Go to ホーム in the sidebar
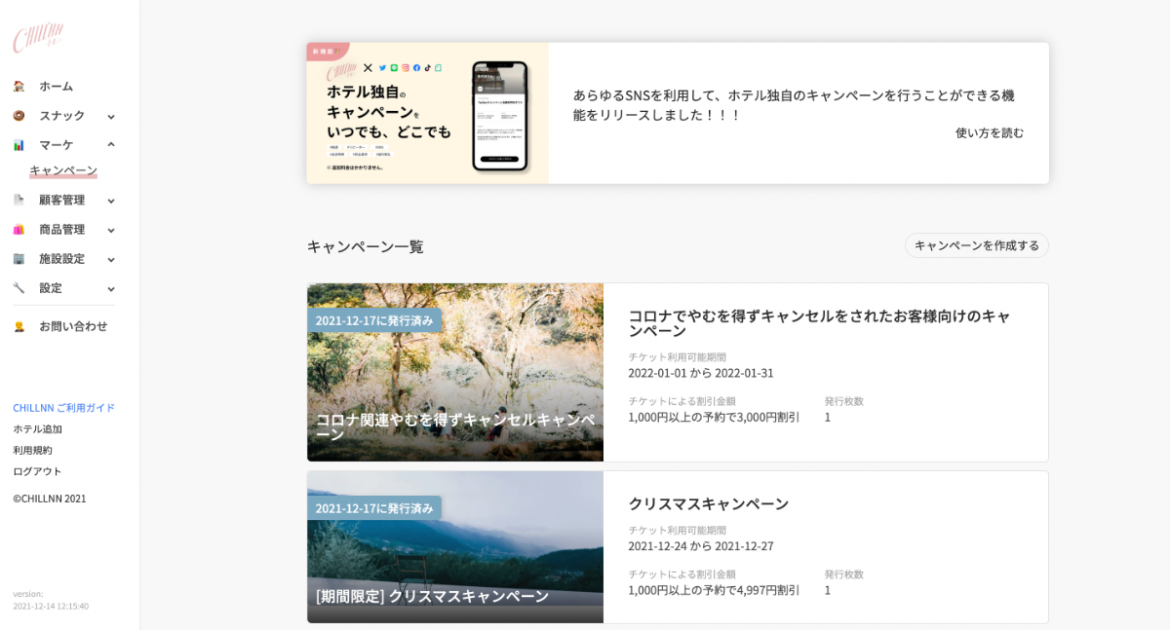1170x630 pixels. tap(56, 87)
